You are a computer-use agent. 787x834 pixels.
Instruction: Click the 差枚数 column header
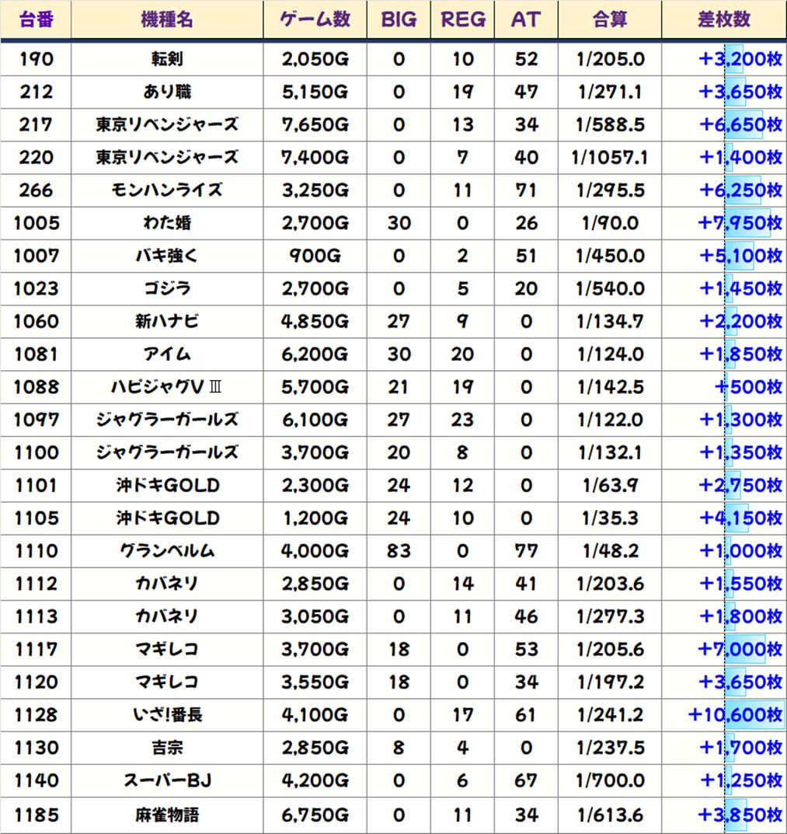(723, 20)
